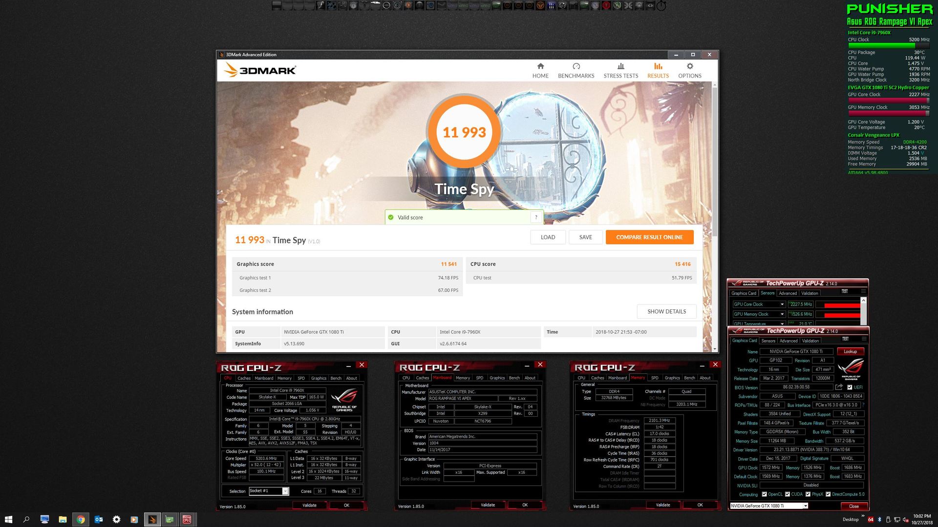
Task: Expand the GPU Temperature sensor dropdown
Action: (x=782, y=324)
